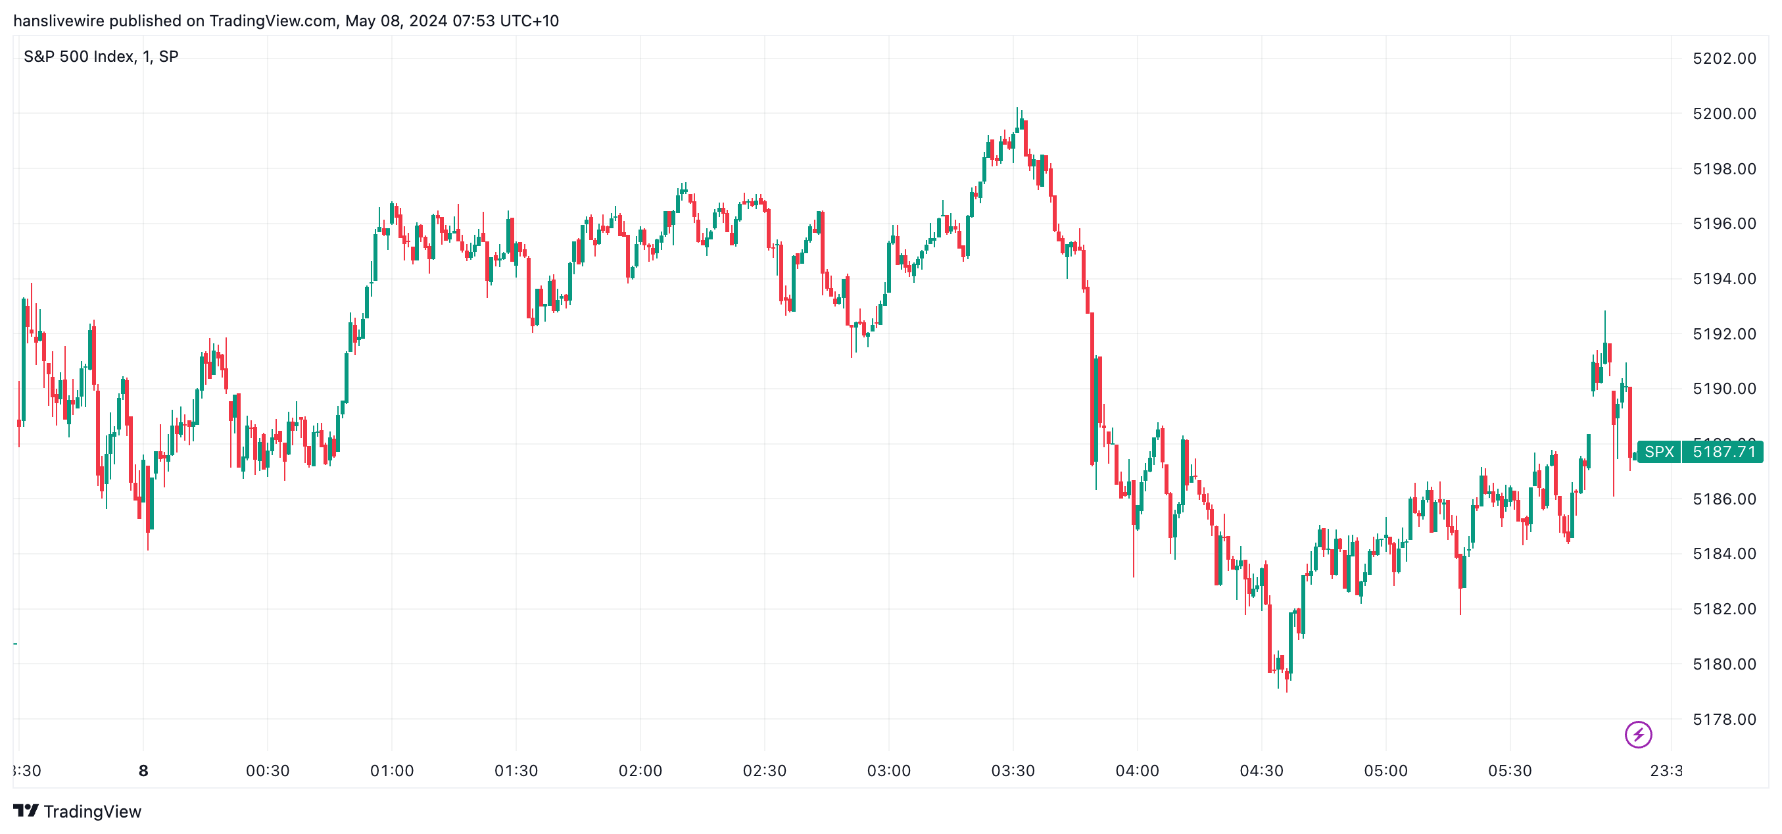Image resolution: width=1782 pixels, height=834 pixels.
Task: Click the 5187.71 current price label
Action: 1723,452
